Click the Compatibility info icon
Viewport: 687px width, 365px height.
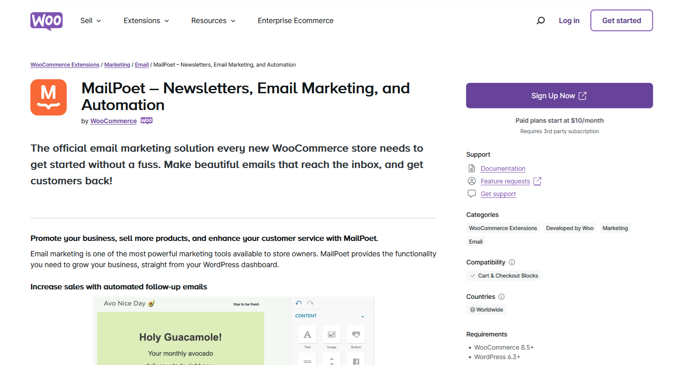pos(512,262)
